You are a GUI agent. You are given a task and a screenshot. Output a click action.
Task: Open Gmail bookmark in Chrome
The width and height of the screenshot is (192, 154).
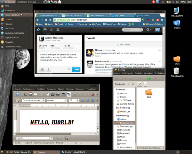[x=59, y=24]
